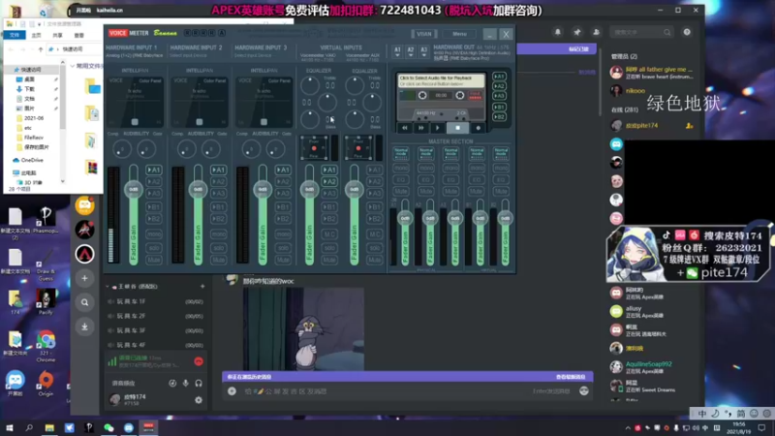
Task: Open Windows Start menu
Action: click(10, 428)
